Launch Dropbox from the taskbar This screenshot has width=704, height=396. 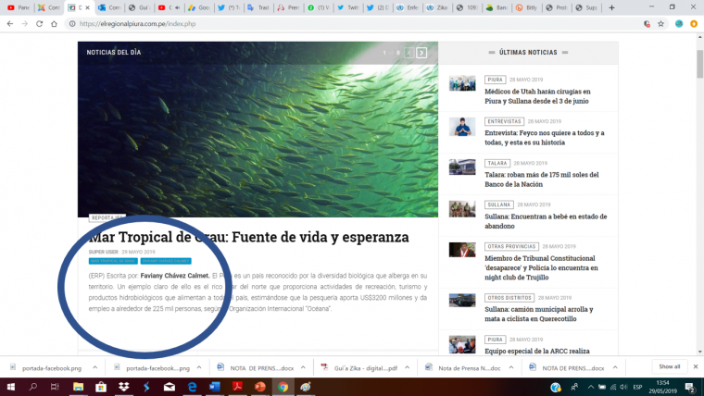point(123,387)
